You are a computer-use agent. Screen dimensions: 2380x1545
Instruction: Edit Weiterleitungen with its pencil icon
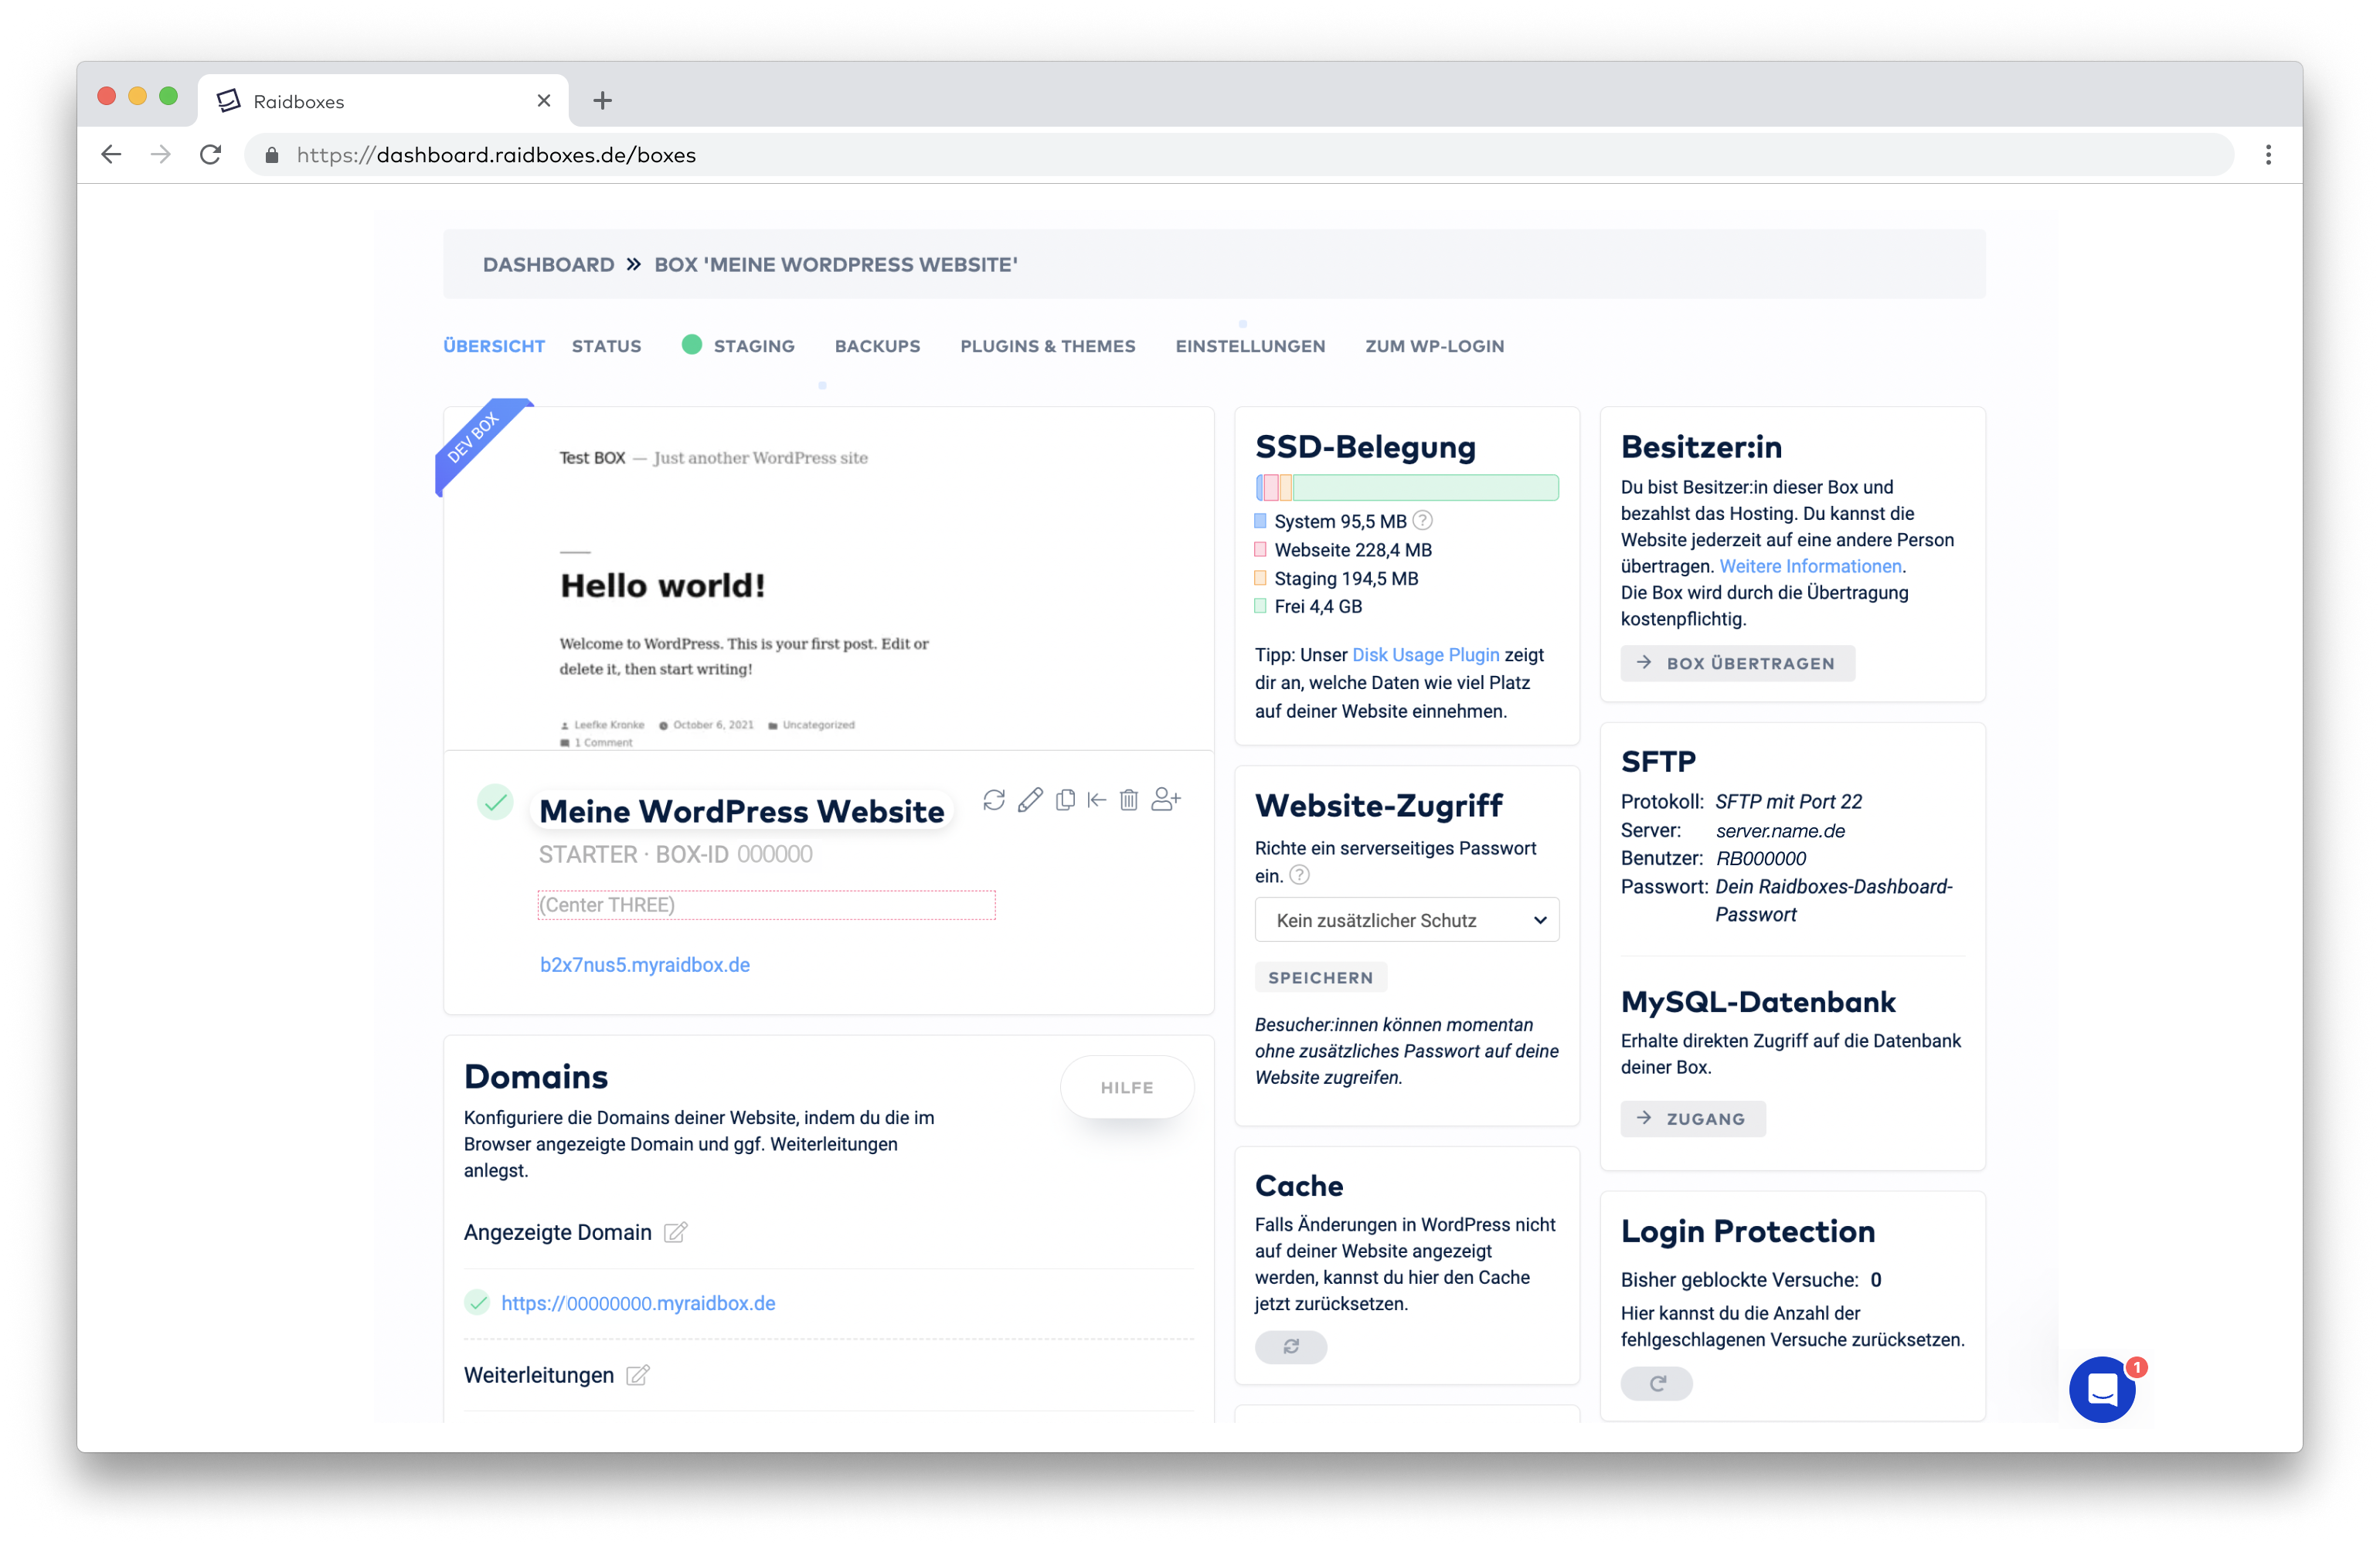(x=638, y=1375)
